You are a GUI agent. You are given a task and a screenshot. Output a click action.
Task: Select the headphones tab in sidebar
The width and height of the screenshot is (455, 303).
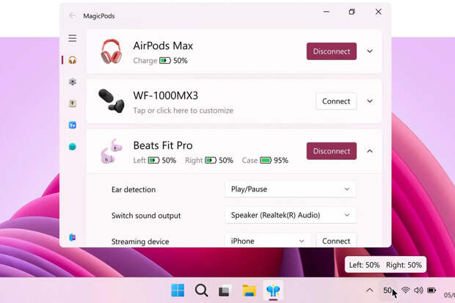73,60
